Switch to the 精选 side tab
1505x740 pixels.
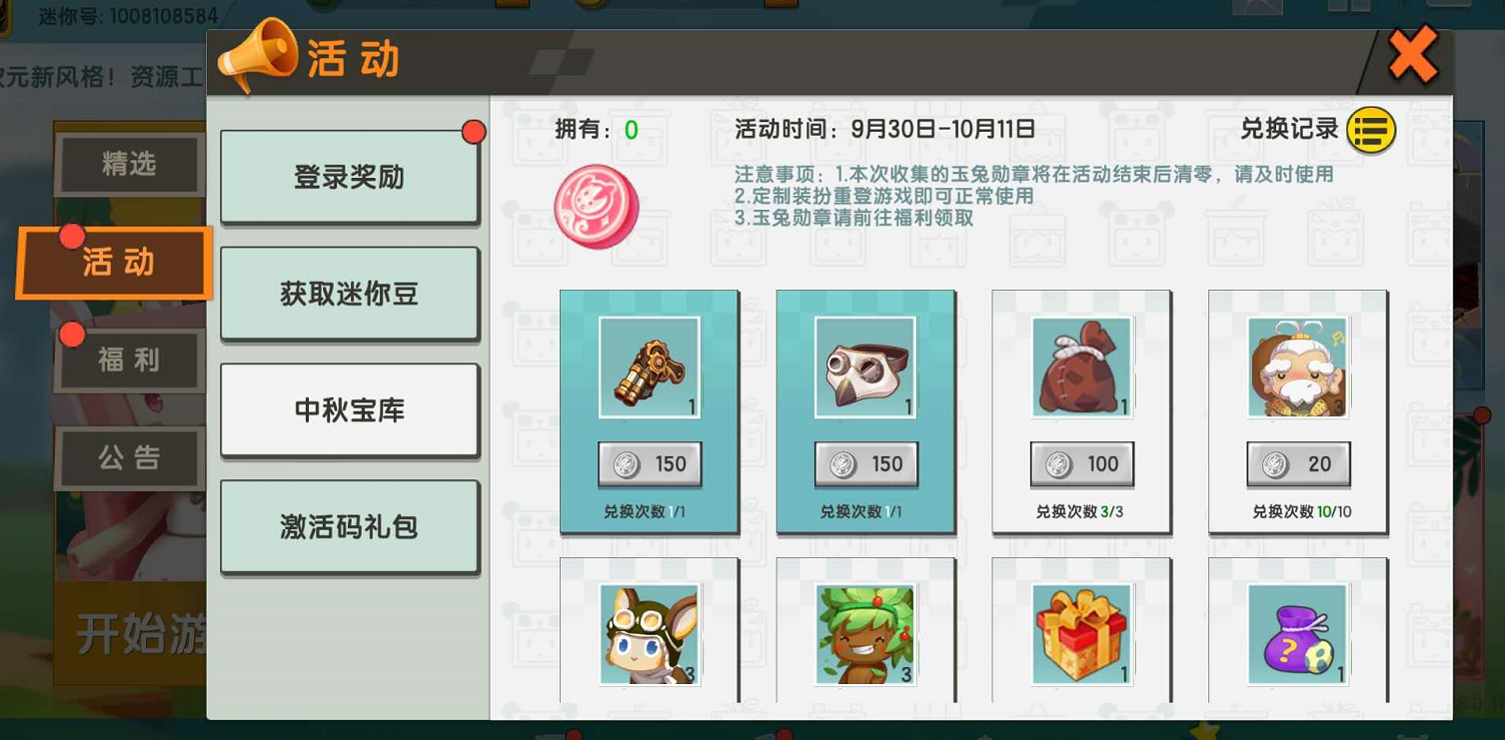130,165
